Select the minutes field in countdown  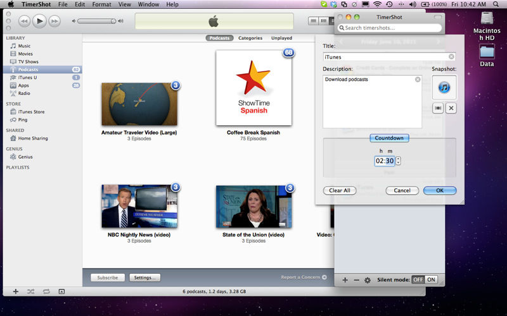coord(390,161)
